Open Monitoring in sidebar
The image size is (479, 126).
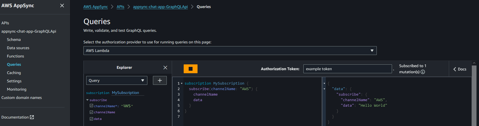tap(17, 89)
